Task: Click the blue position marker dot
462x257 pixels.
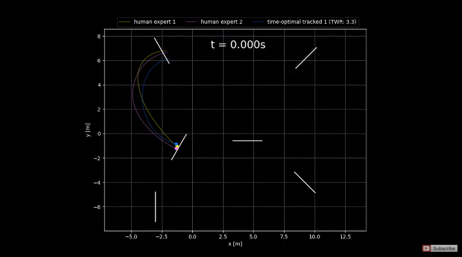Action: click(176, 144)
